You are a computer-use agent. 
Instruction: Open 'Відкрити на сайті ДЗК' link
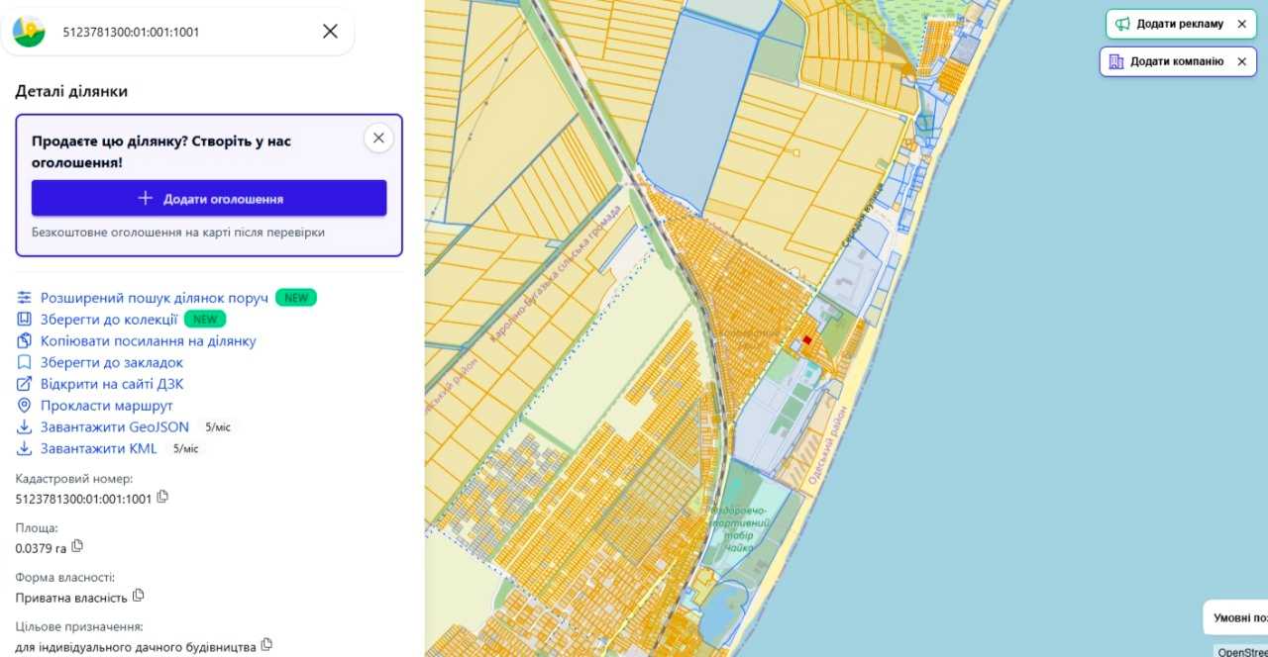coord(112,384)
